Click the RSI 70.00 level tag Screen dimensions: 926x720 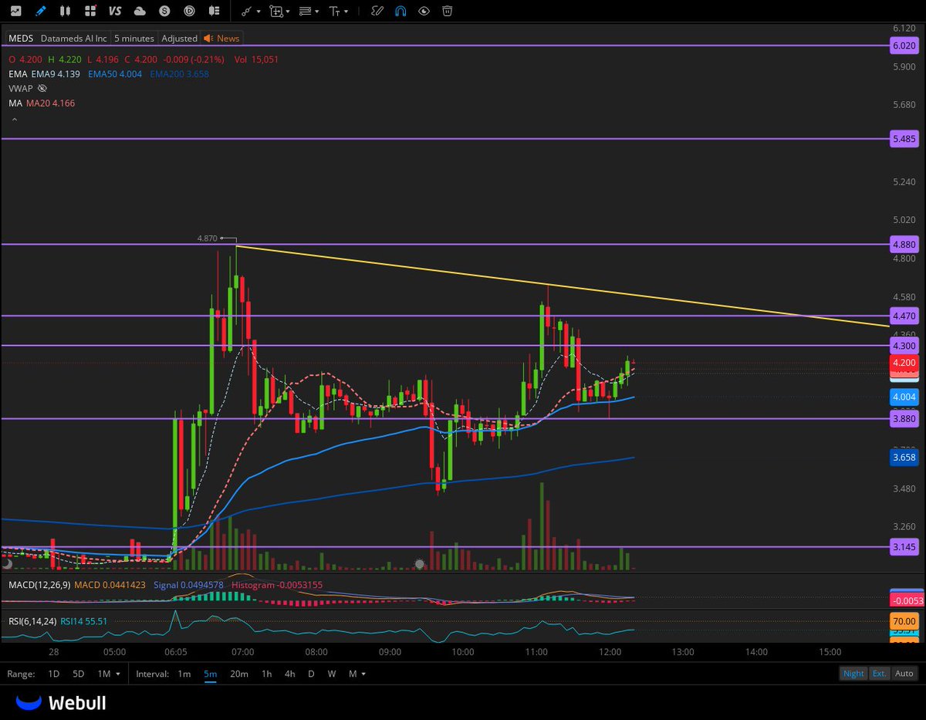[x=904, y=620]
